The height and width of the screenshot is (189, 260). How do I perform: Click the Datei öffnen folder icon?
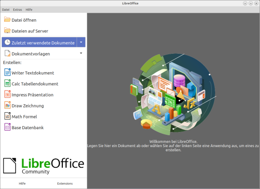coord(7,19)
